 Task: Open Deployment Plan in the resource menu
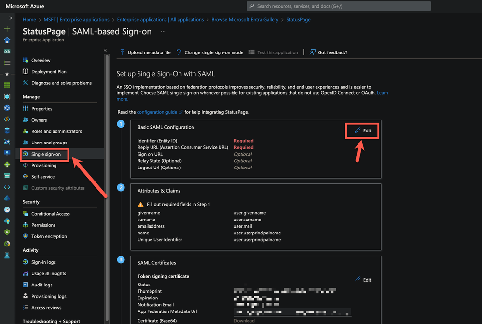pos(49,71)
